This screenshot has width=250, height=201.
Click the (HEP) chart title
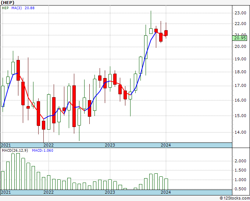pos(7,3)
